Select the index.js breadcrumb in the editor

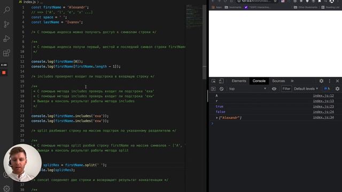(29, 2)
